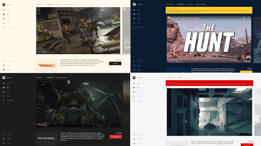Open account avatar in the cream Division 2 window
Screen dimensions: 261x146
point(4,70)
